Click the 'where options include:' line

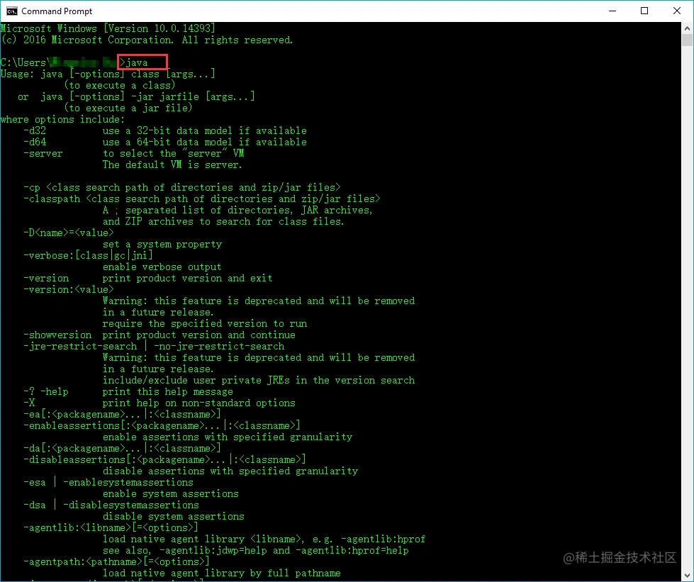[63, 120]
